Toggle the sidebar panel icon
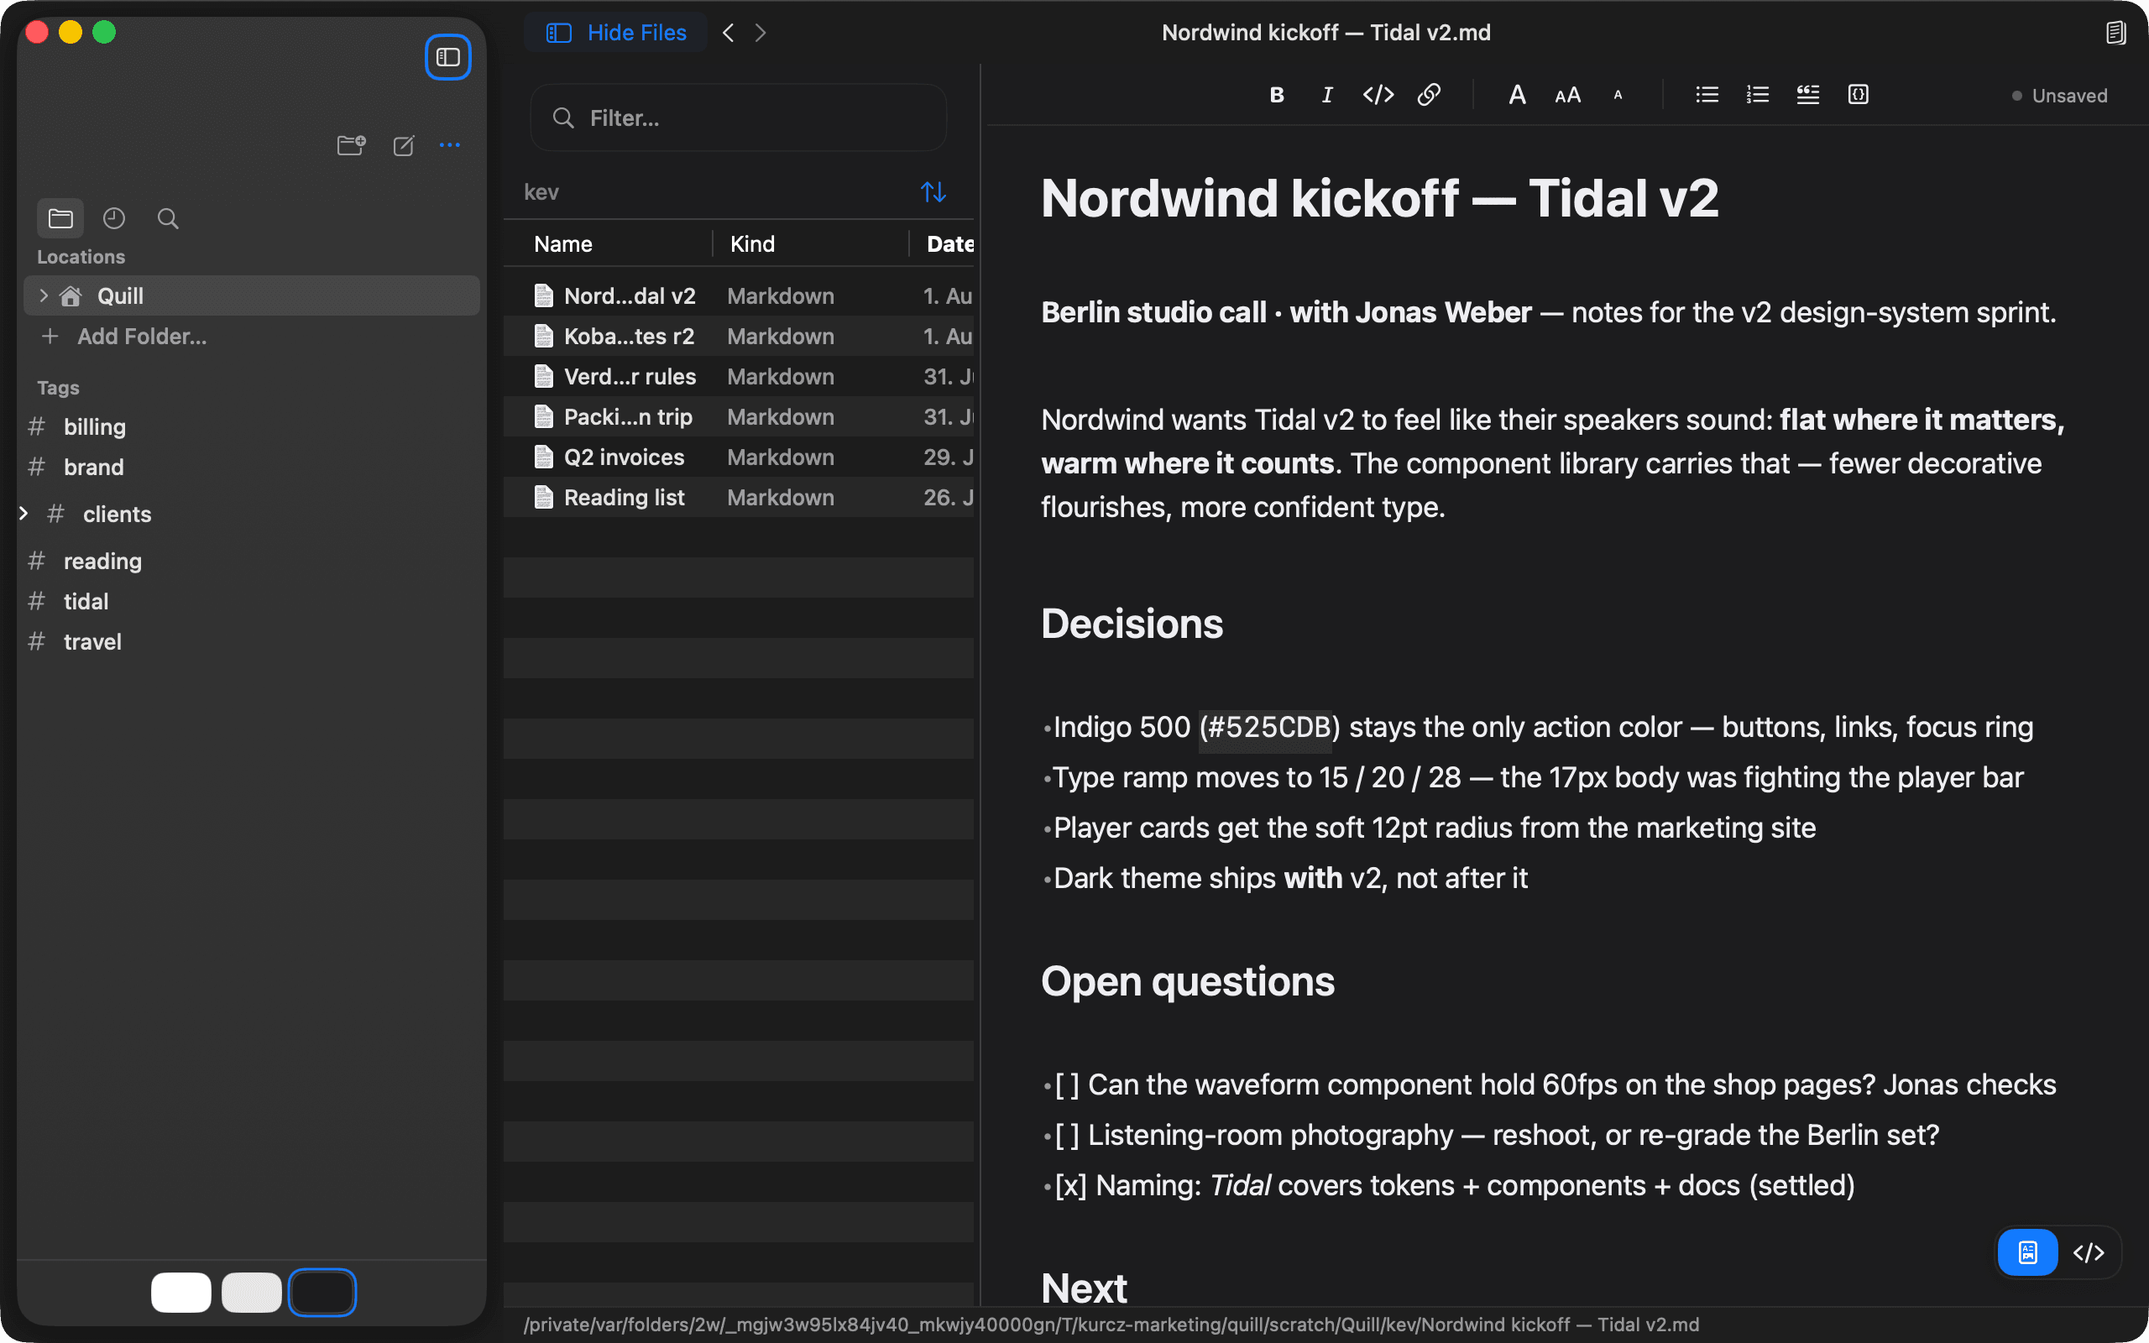Viewport: 2149px width, 1343px height. coord(447,57)
